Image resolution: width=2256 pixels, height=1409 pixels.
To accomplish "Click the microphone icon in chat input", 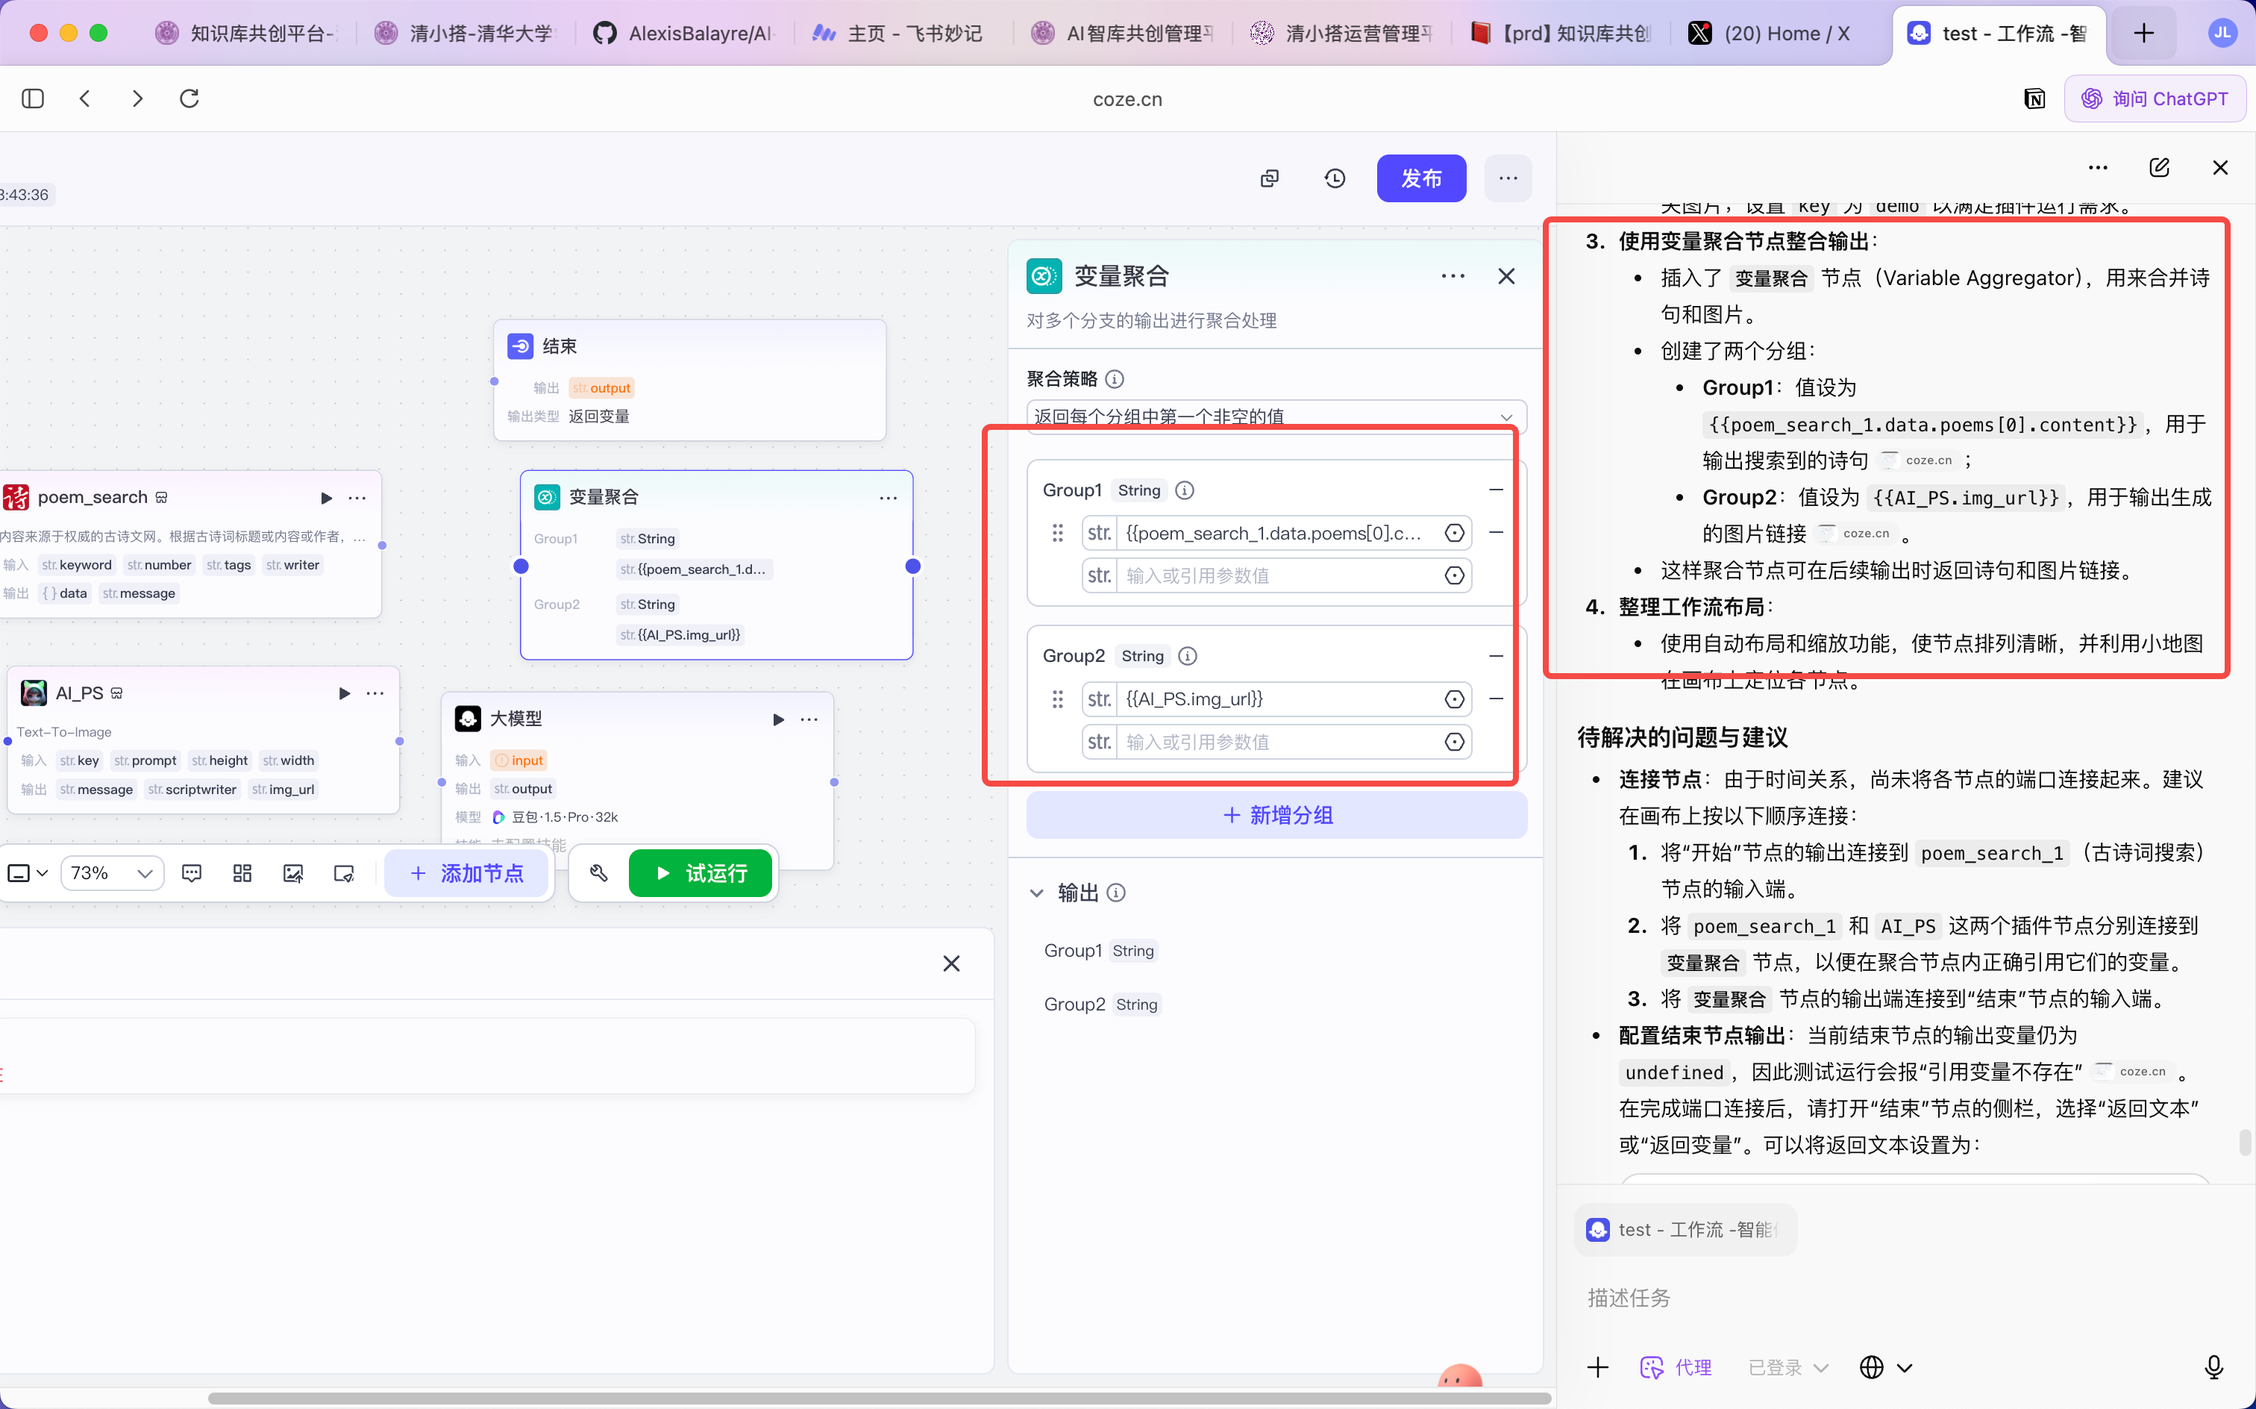I will (x=2214, y=1367).
